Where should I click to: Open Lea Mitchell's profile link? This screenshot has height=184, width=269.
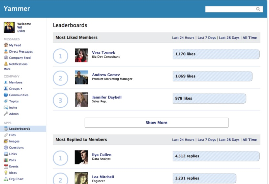pyautogui.click(x=103, y=177)
